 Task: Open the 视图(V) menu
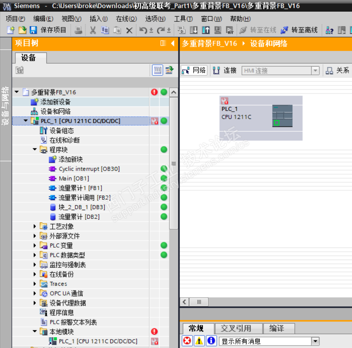71,19
